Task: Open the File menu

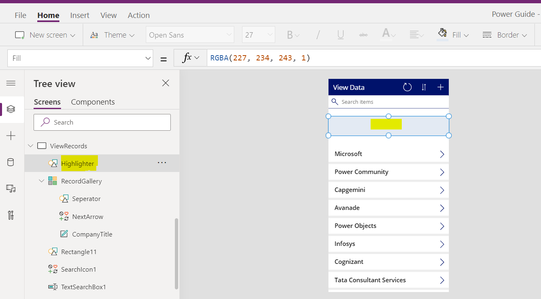Action: point(20,16)
